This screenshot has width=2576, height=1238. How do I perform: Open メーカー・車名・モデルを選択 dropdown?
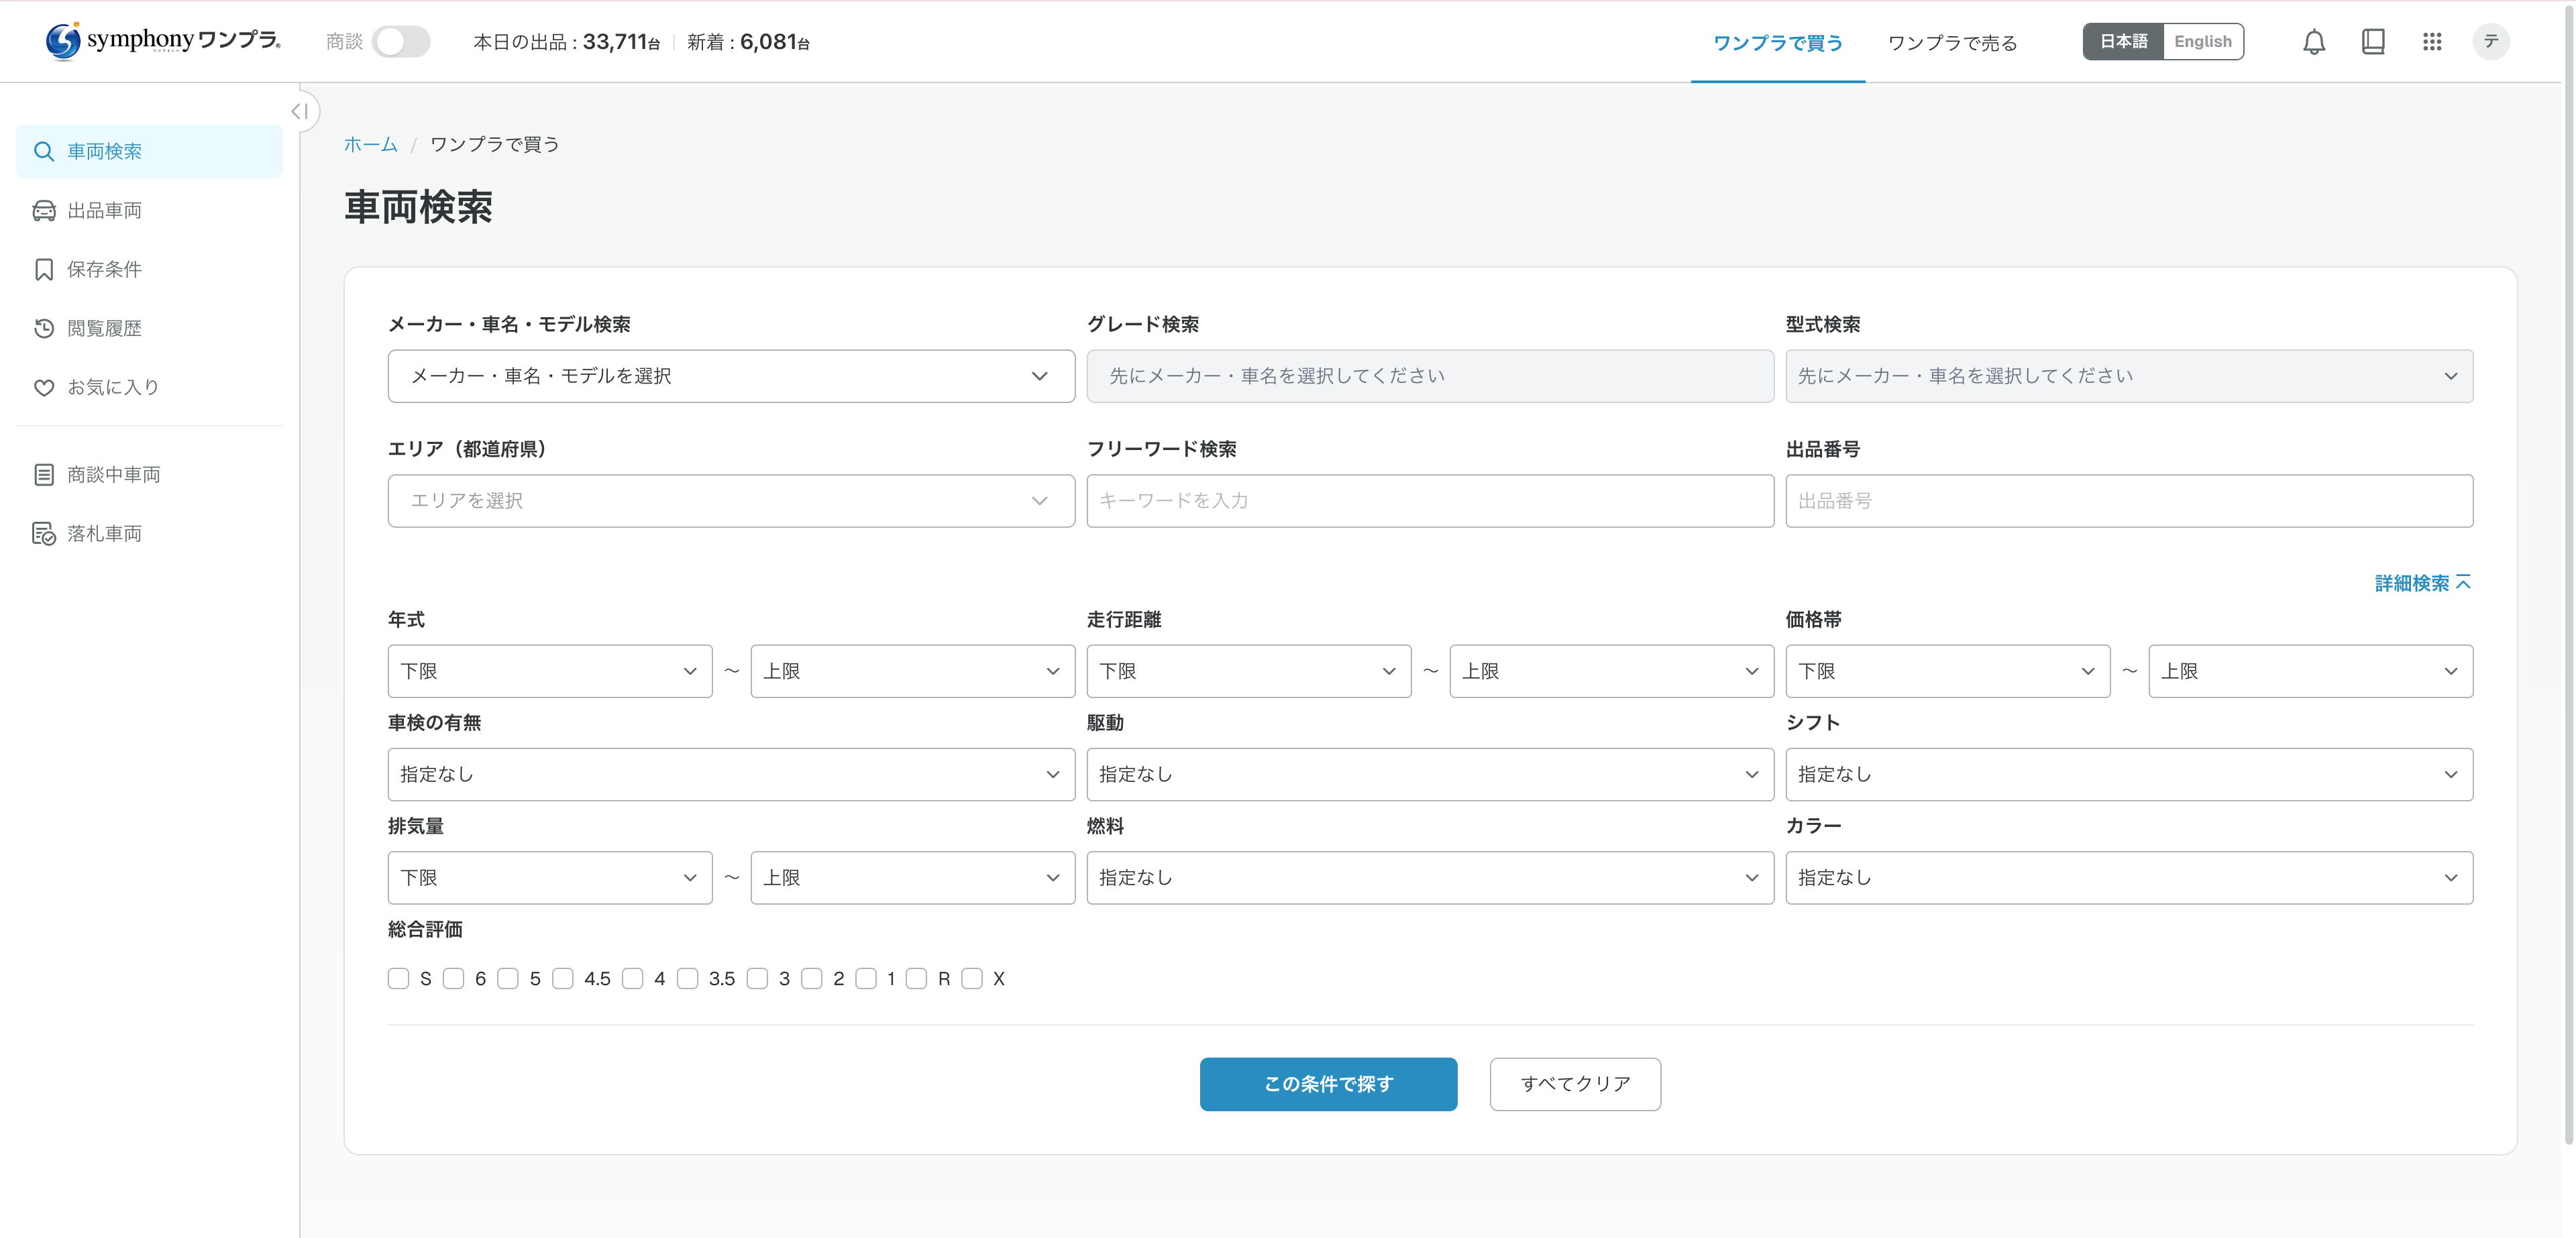[x=730, y=376]
